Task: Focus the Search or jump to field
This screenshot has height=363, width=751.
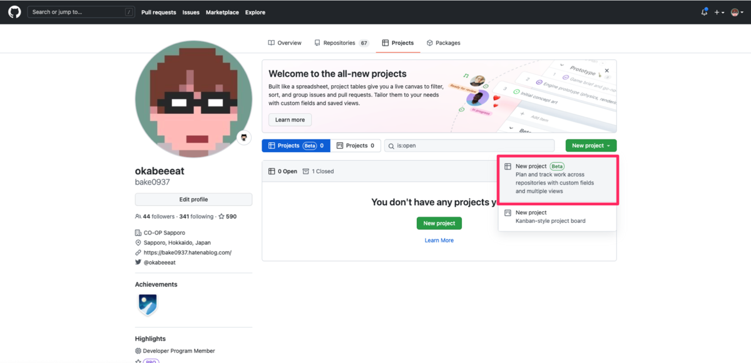Action: (x=81, y=12)
